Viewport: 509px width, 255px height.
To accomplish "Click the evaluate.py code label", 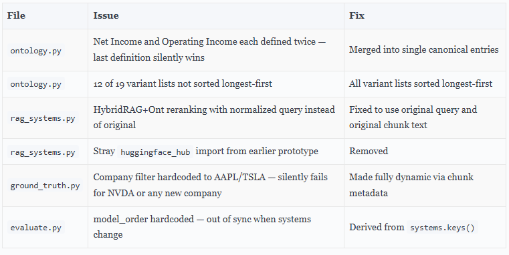I will [x=35, y=228].
